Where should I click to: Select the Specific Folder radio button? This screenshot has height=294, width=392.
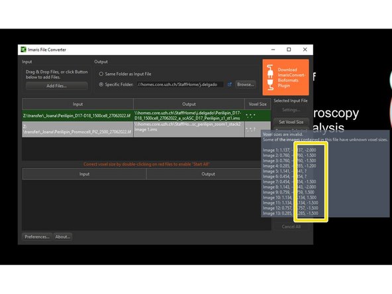[101, 85]
